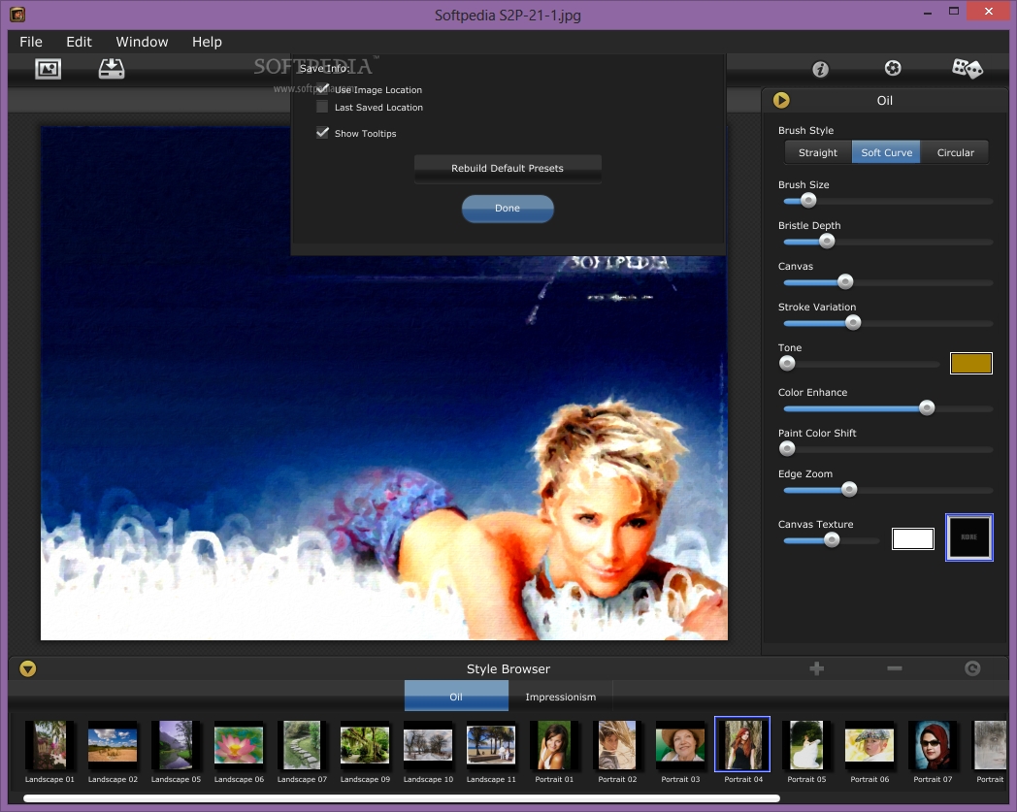The image size is (1017, 812).
Task: Click the Canvas slider handle
Action: click(x=845, y=281)
